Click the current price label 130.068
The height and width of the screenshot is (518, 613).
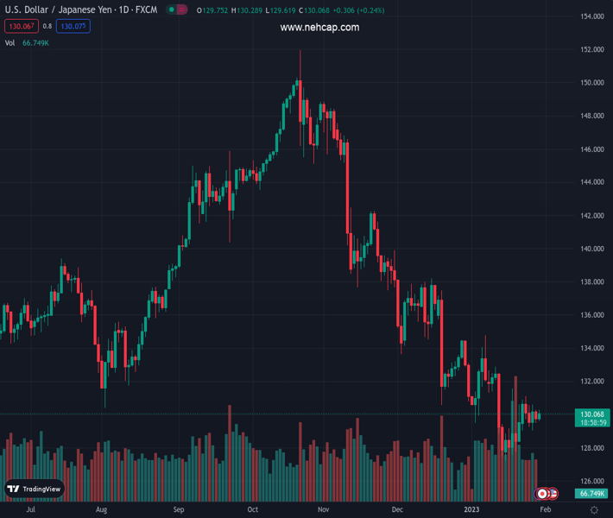(591, 414)
